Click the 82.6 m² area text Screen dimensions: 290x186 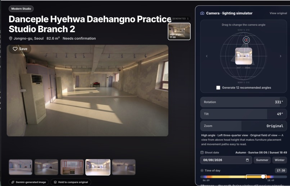tap(53, 38)
